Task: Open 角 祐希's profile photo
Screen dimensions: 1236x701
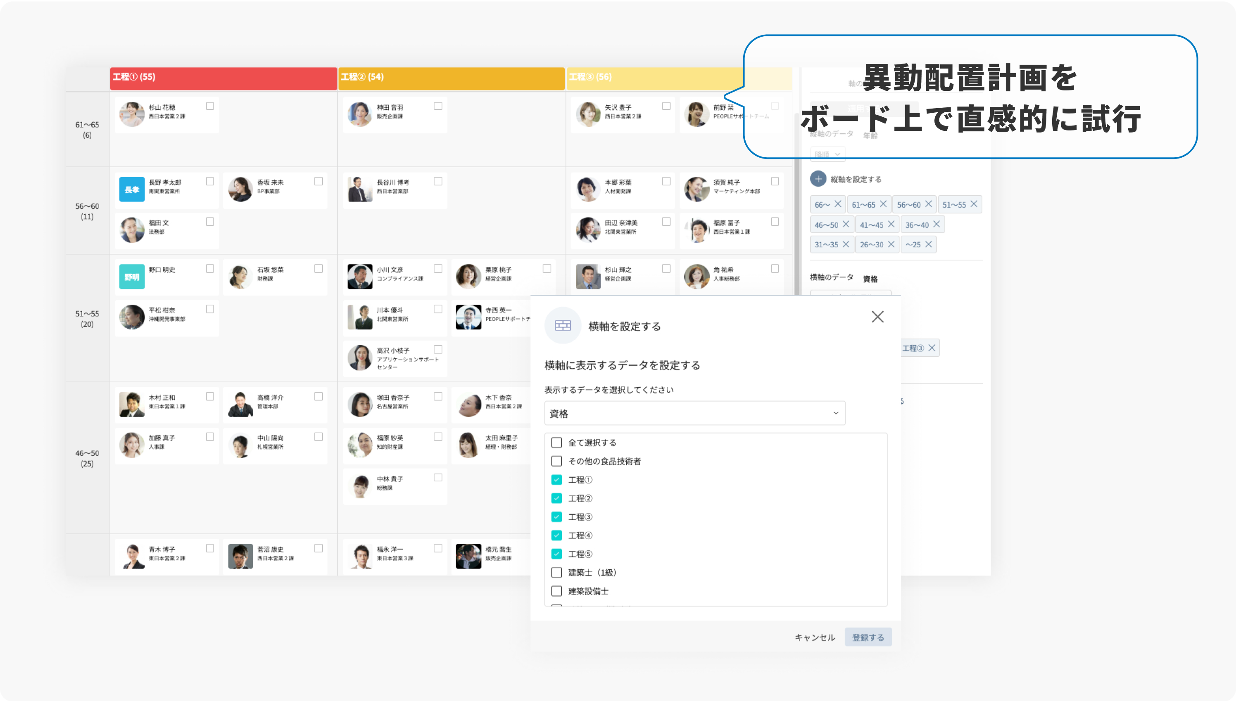Action: click(x=696, y=277)
